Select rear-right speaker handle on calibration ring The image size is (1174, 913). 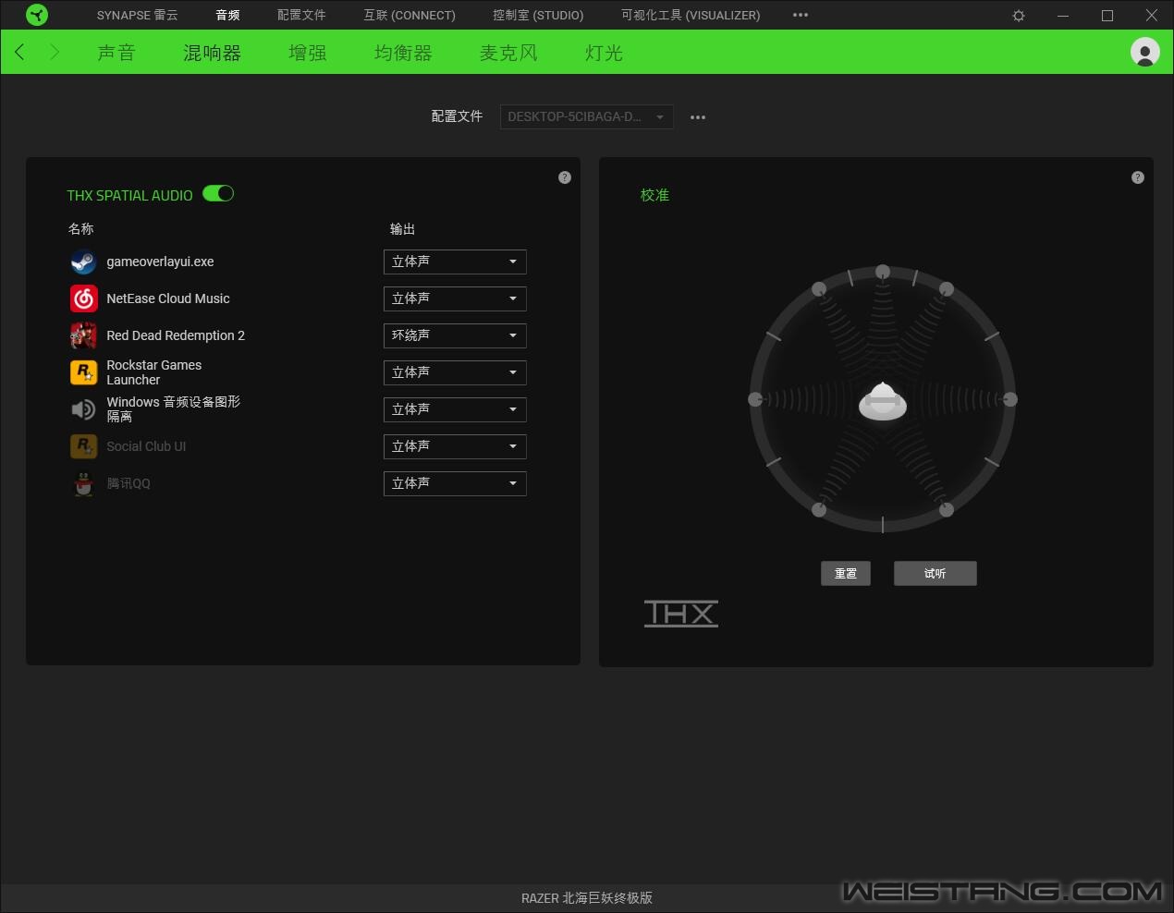tap(947, 509)
